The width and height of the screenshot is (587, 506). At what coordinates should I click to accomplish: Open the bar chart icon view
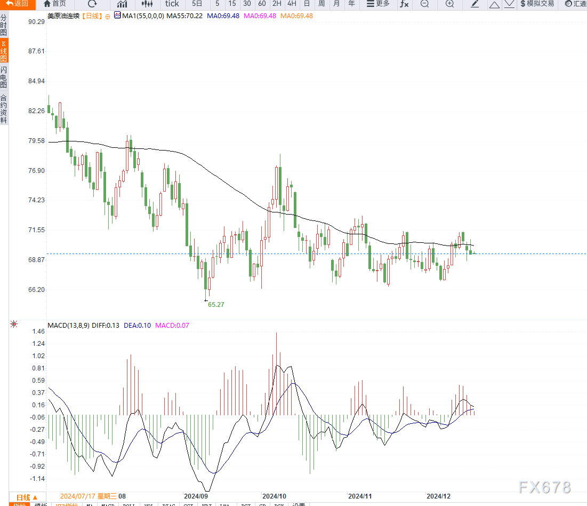pos(122,4)
